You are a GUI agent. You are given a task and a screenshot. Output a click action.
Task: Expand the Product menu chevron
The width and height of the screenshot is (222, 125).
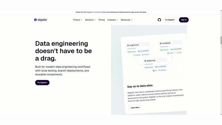click(82, 20)
